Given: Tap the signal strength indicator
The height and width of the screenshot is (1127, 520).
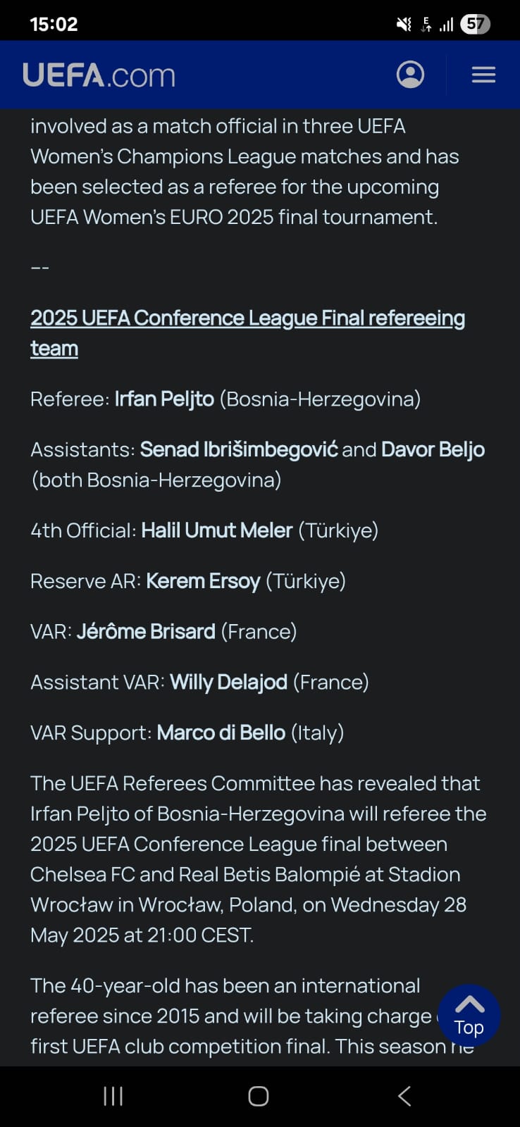Looking at the screenshot, I should click(x=446, y=25).
